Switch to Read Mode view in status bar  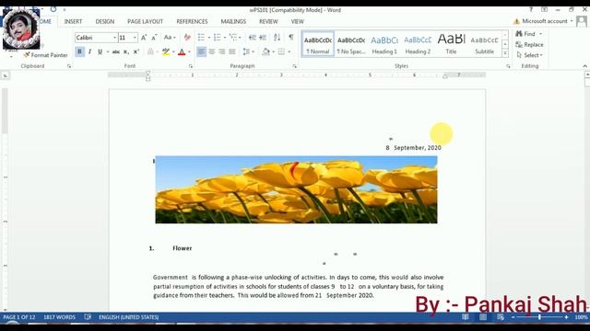(466, 317)
